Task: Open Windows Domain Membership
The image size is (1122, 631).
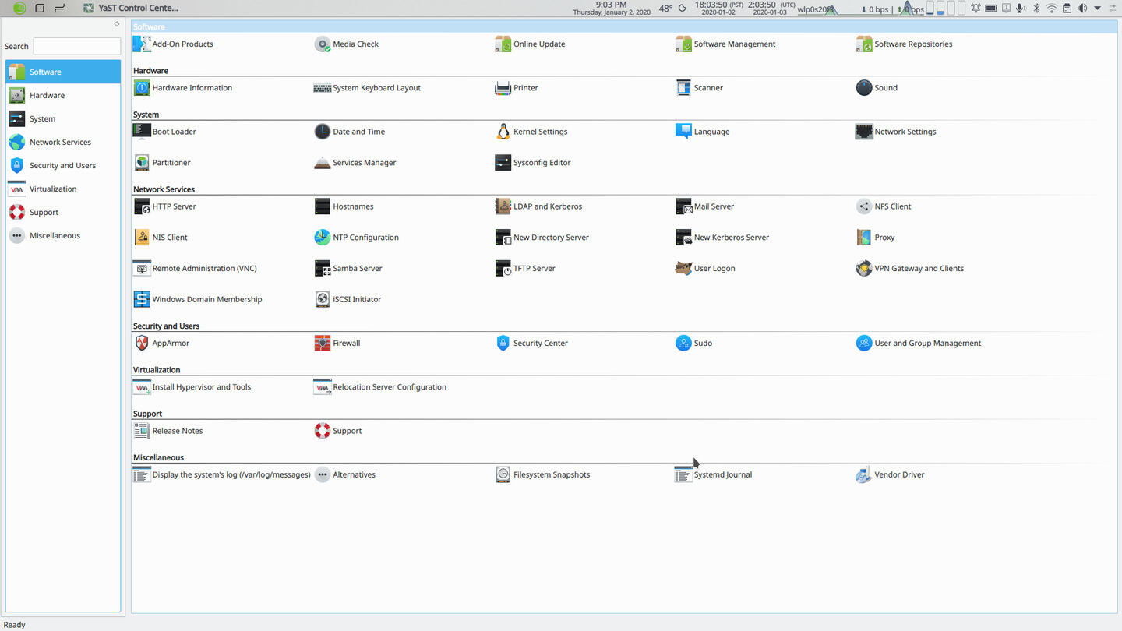Action: point(198,300)
